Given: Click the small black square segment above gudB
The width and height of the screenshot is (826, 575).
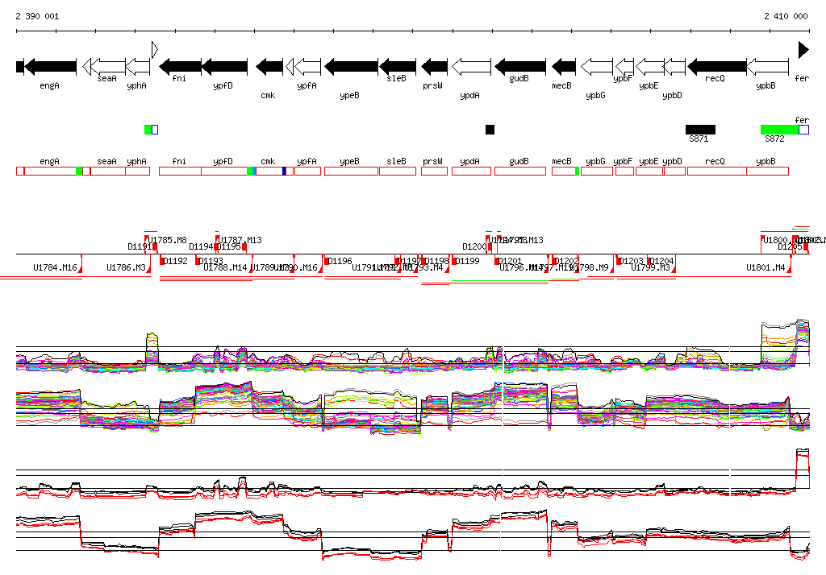Looking at the screenshot, I should [x=490, y=130].
